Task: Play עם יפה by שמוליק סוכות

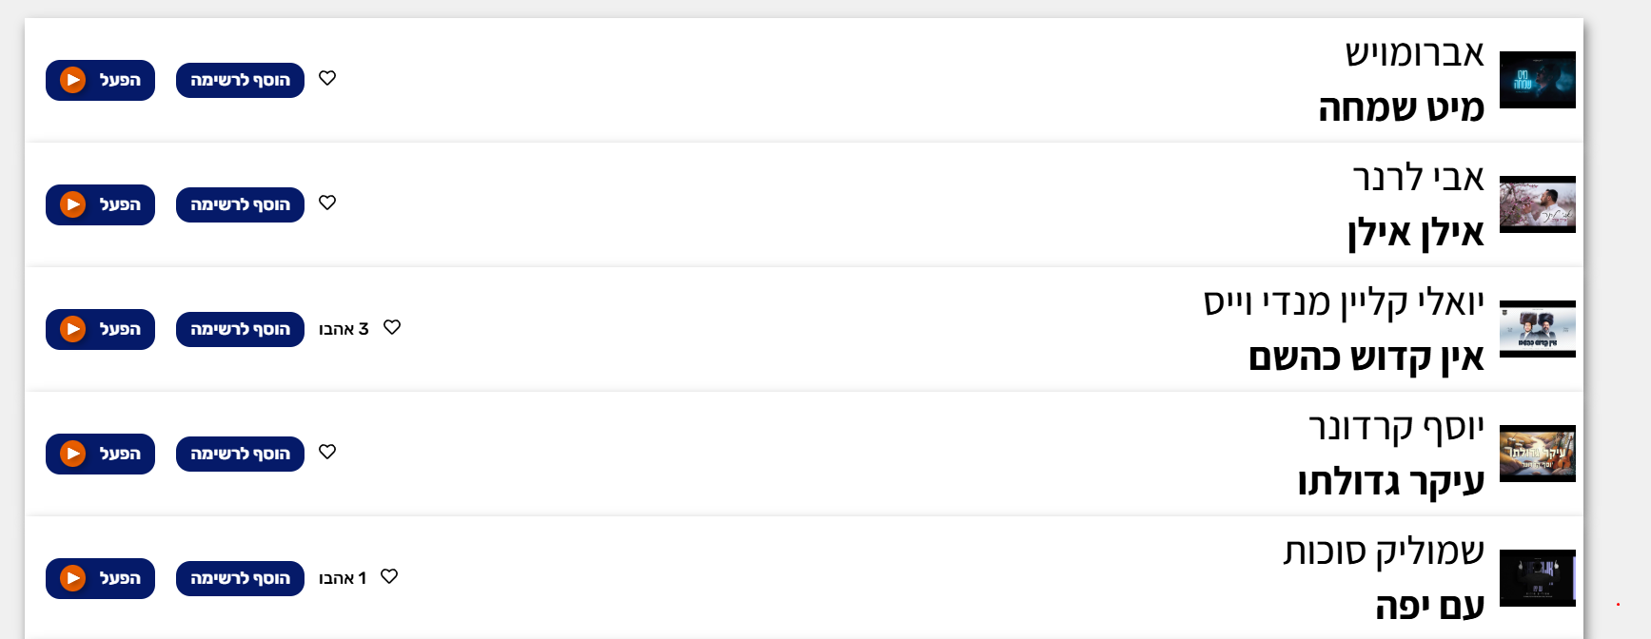Action: click(100, 578)
